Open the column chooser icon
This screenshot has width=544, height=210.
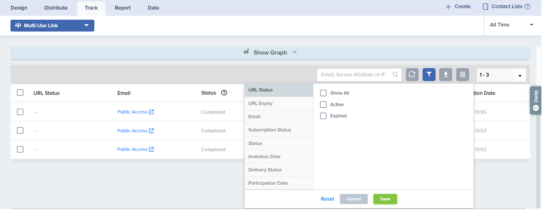click(462, 75)
